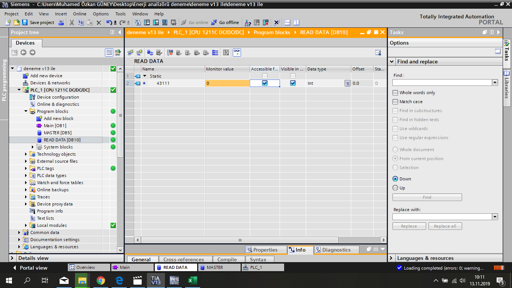
Task: Click the Download to device icon
Action: pyautogui.click(x=147, y=22)
